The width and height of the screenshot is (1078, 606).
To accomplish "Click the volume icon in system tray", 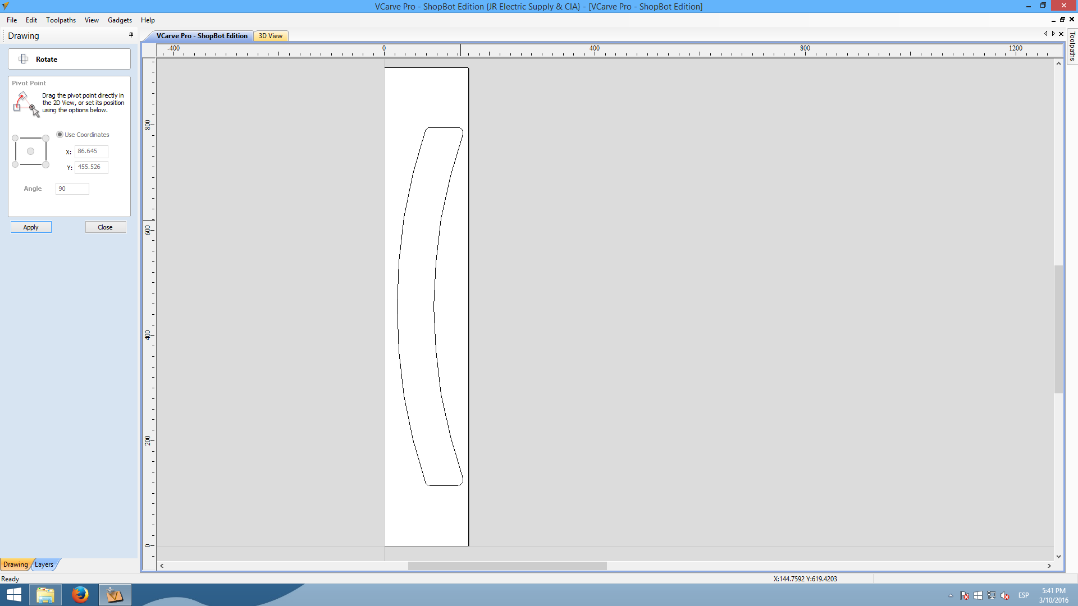I will click(x=1004, y=595).
